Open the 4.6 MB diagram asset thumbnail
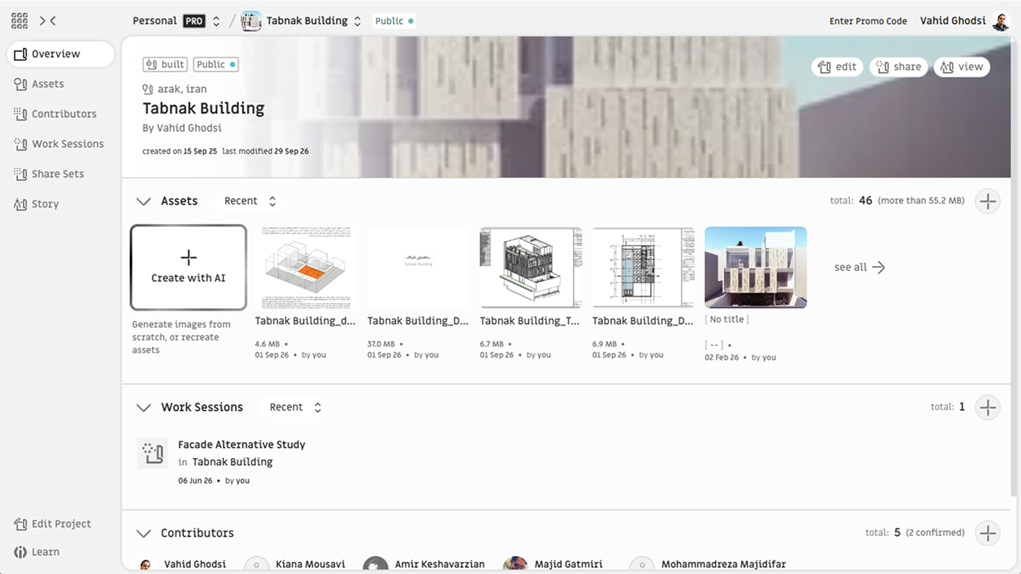1021x574 pixels. pyautogui.click(x=306, y=268)
